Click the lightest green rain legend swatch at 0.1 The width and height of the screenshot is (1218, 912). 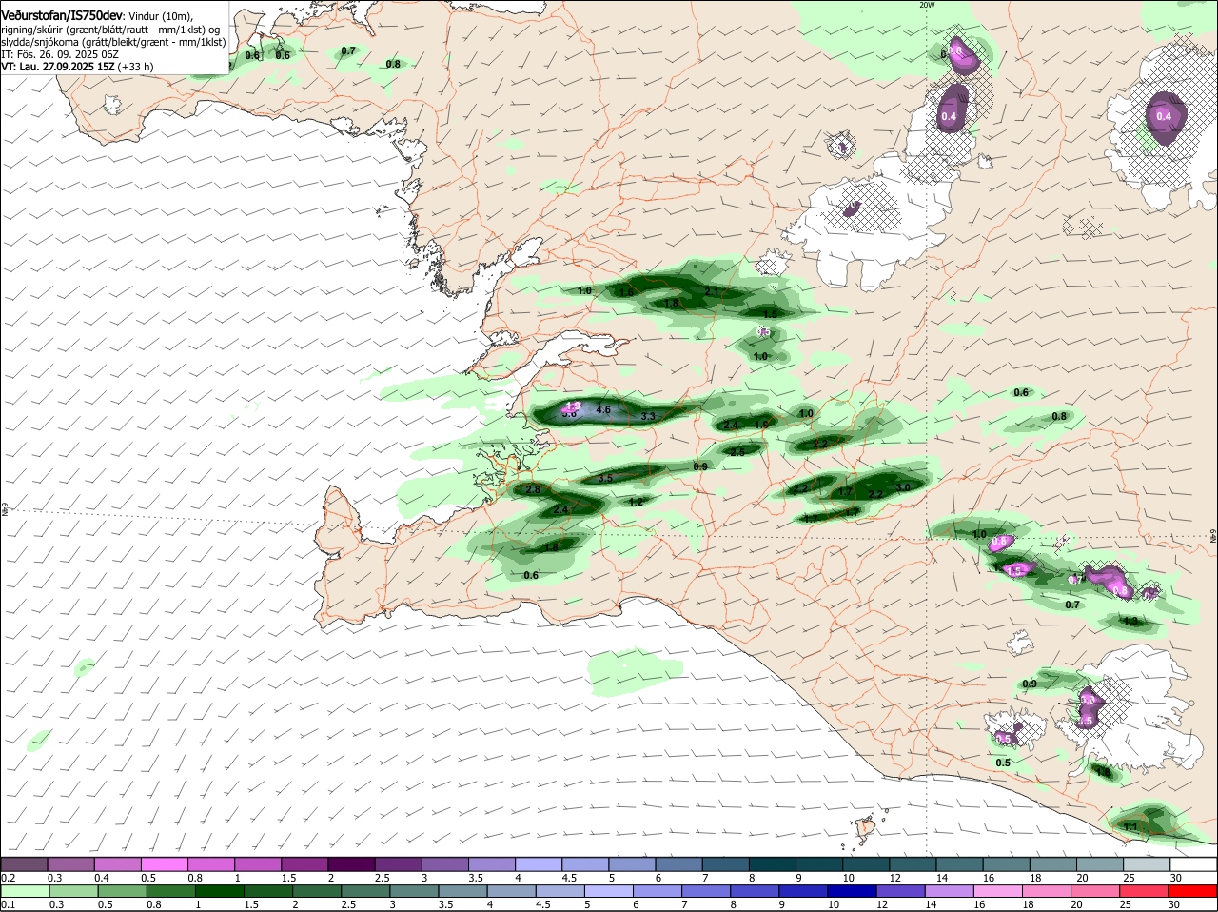point(25,890)
